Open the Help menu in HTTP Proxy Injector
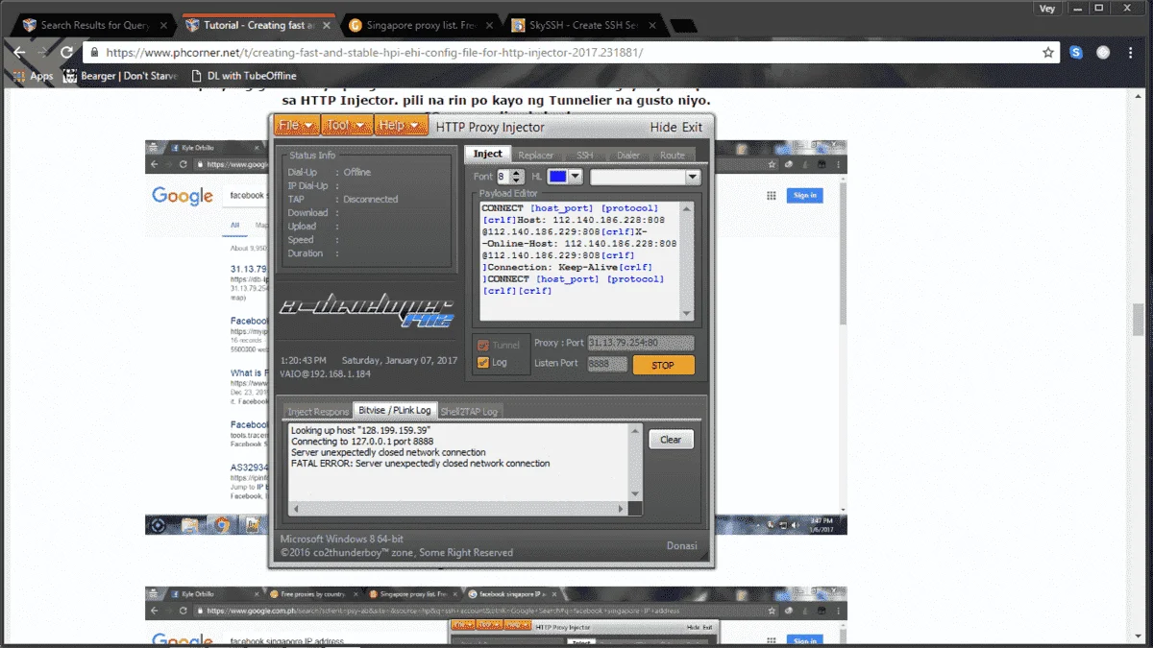The image size is (1153, 648). pos(400,126)
